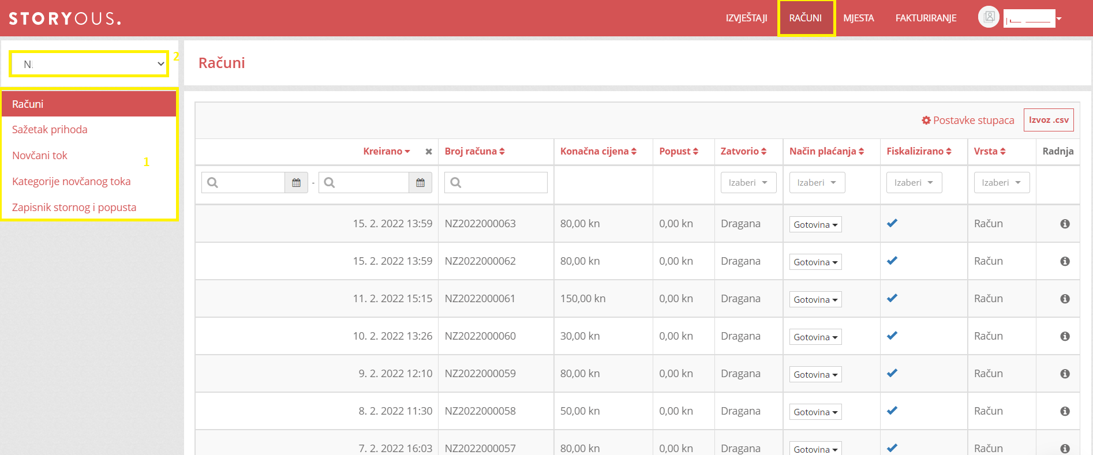Open info for receipt NZ2022000058

tap(1065, 411)
